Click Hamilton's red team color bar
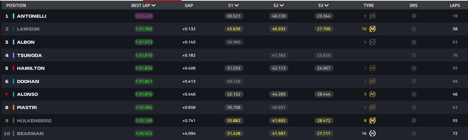The image size is (468, 140). point(14,68)
